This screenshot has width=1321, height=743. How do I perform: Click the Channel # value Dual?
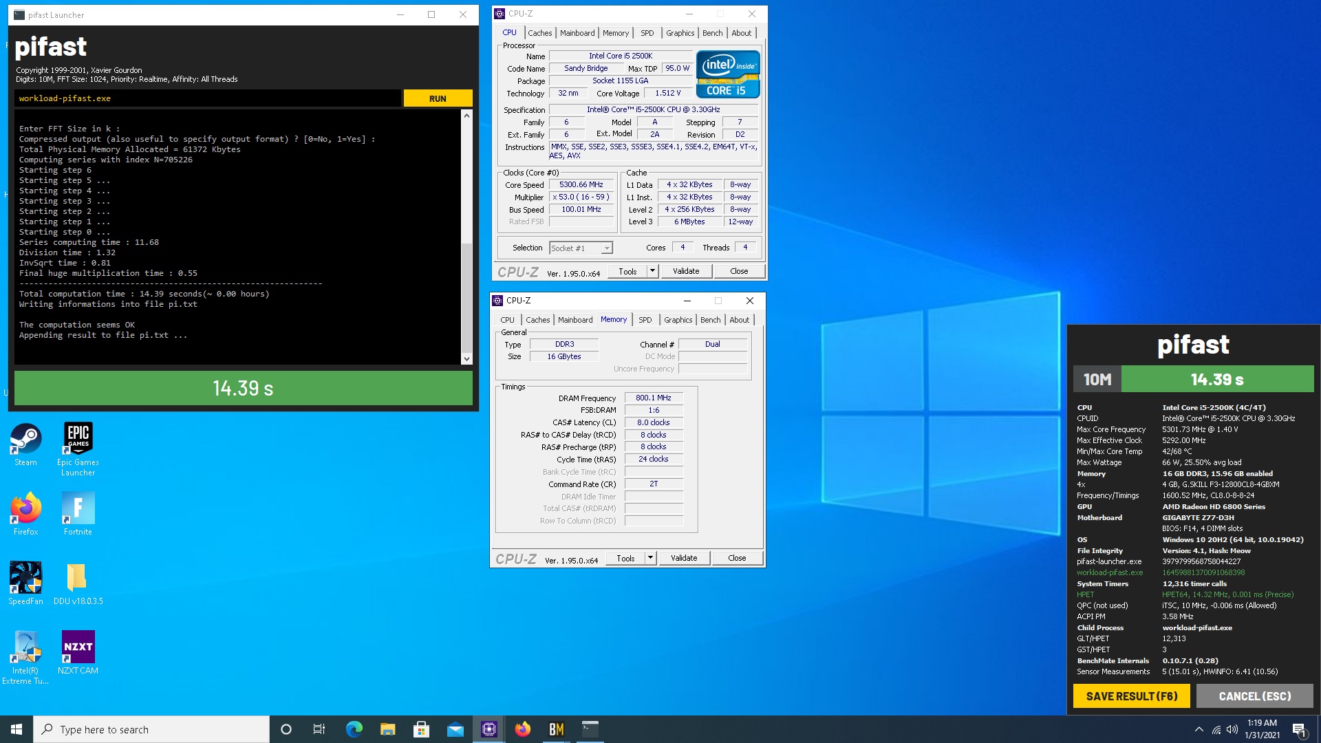pos(713,344)
